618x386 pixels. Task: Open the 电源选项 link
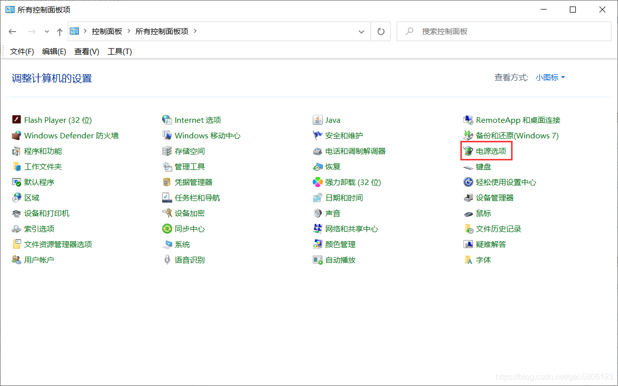coord(491,151)
